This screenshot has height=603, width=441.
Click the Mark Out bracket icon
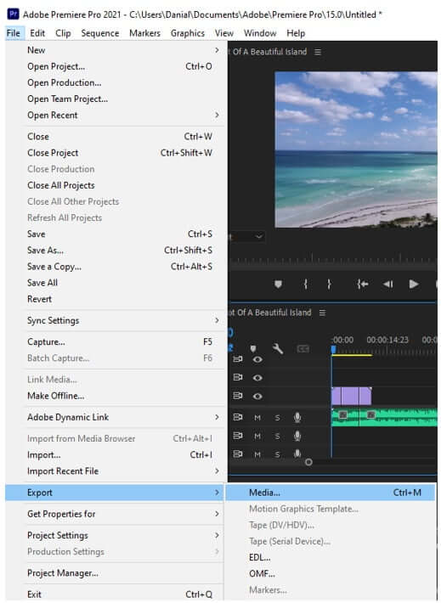329,285
